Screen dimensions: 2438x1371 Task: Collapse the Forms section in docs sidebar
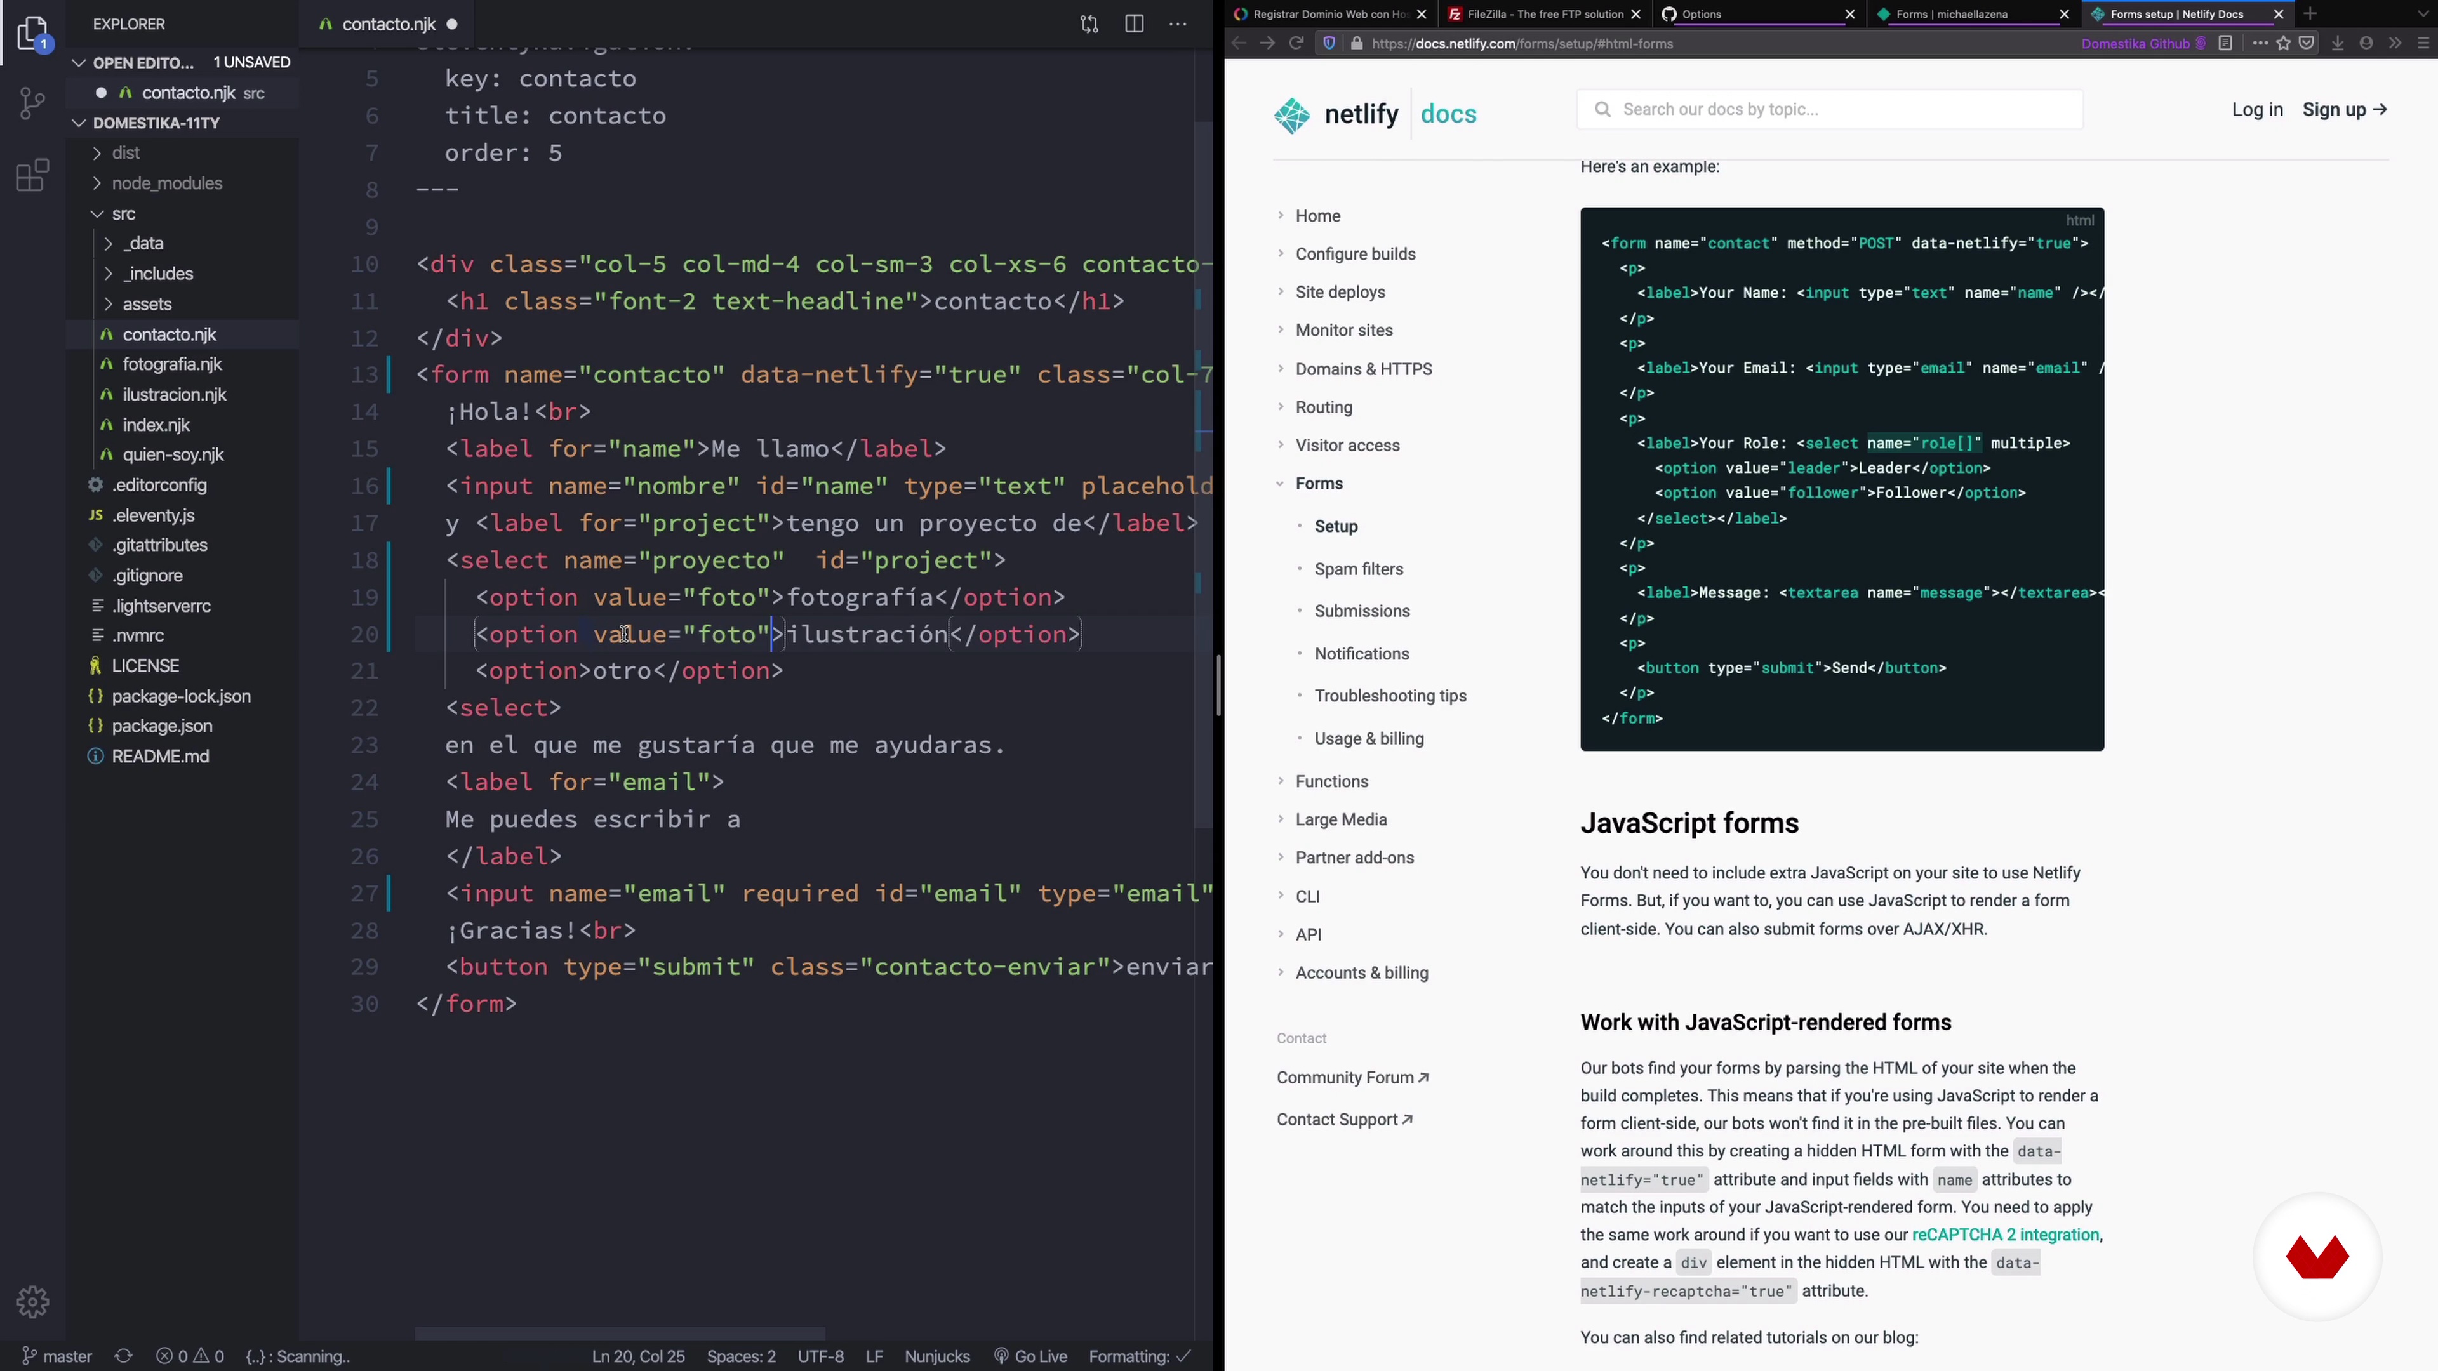[x=1279, y=484]
